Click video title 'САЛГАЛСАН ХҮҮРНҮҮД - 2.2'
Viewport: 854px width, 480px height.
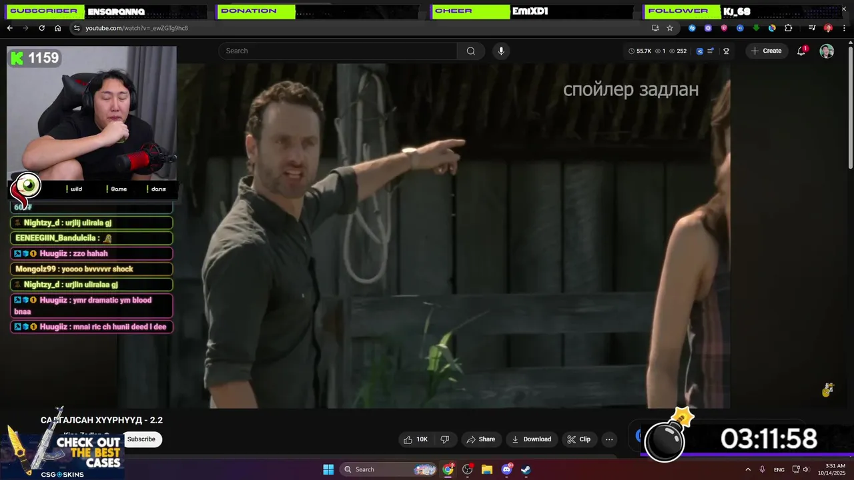click(x=101, y=420)
